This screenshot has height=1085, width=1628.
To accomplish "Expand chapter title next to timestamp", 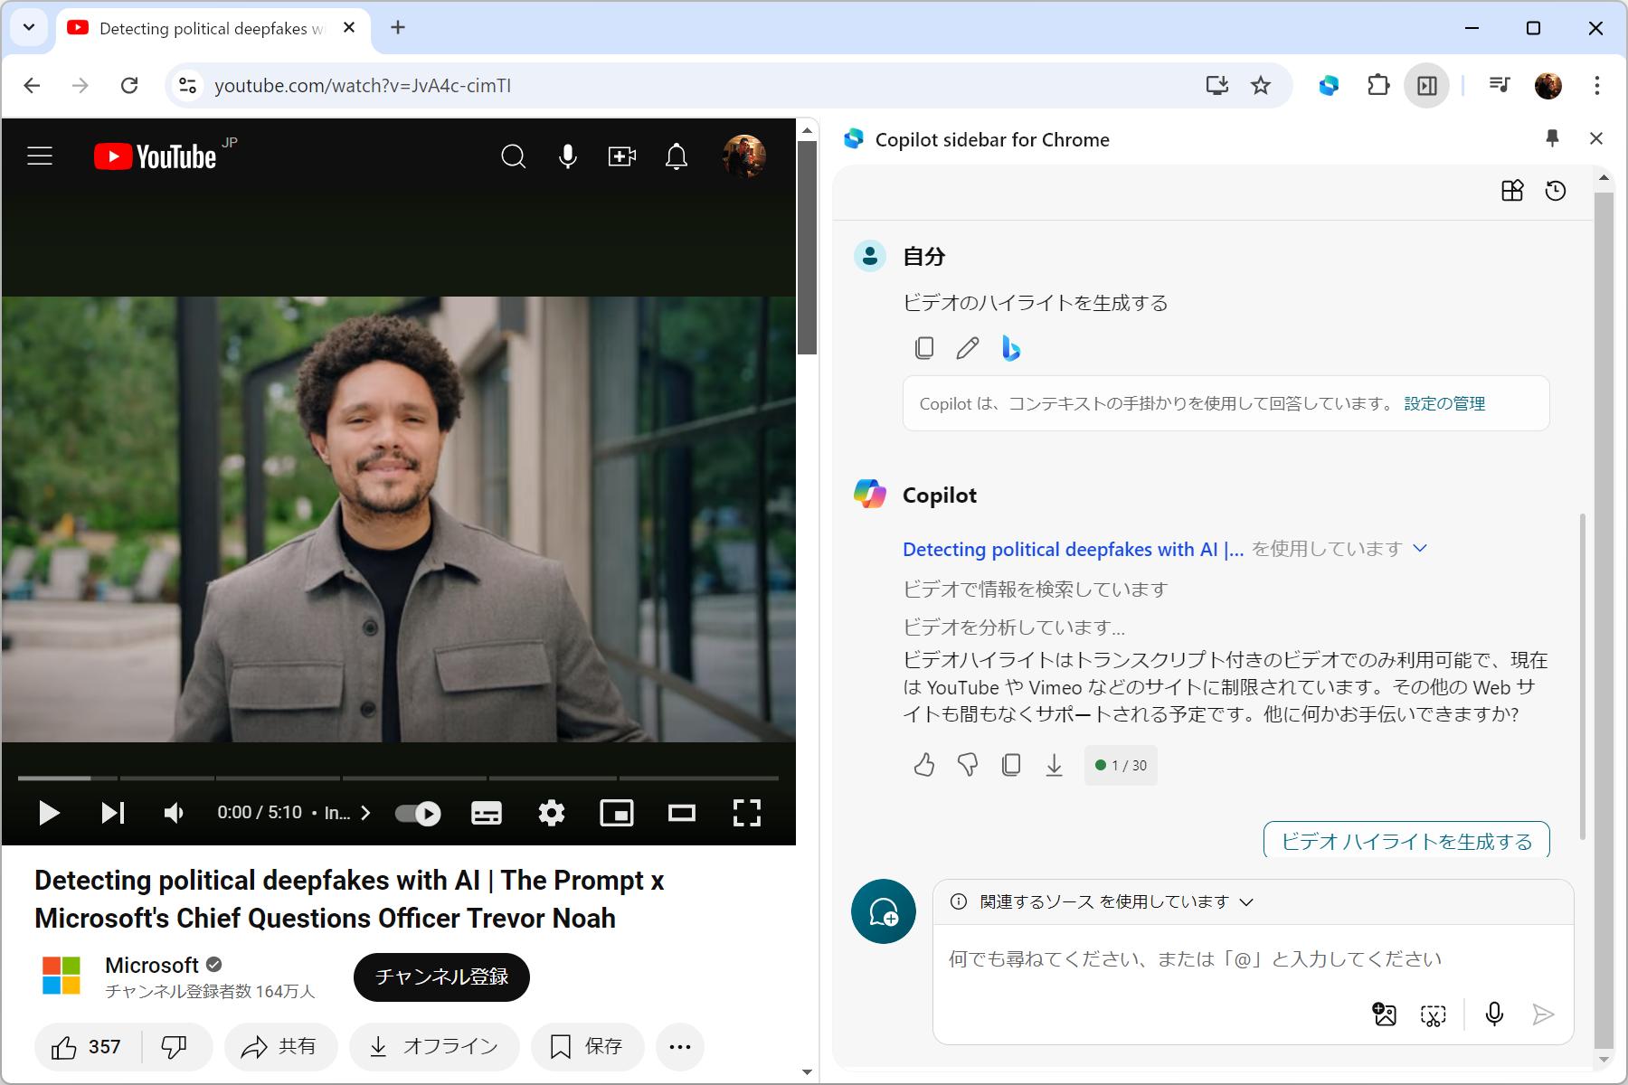I will tap(347, 813).
